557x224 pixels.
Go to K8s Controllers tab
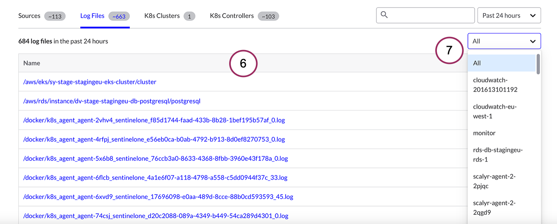pos(232,16)
